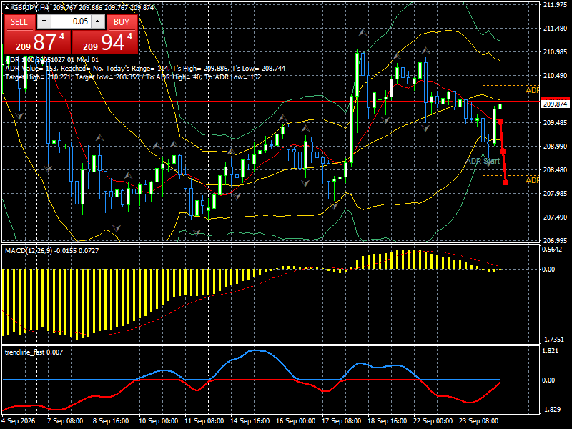Select the Target High= 210.271 info line
The image size is (572, 429).
tap(133, 77)
